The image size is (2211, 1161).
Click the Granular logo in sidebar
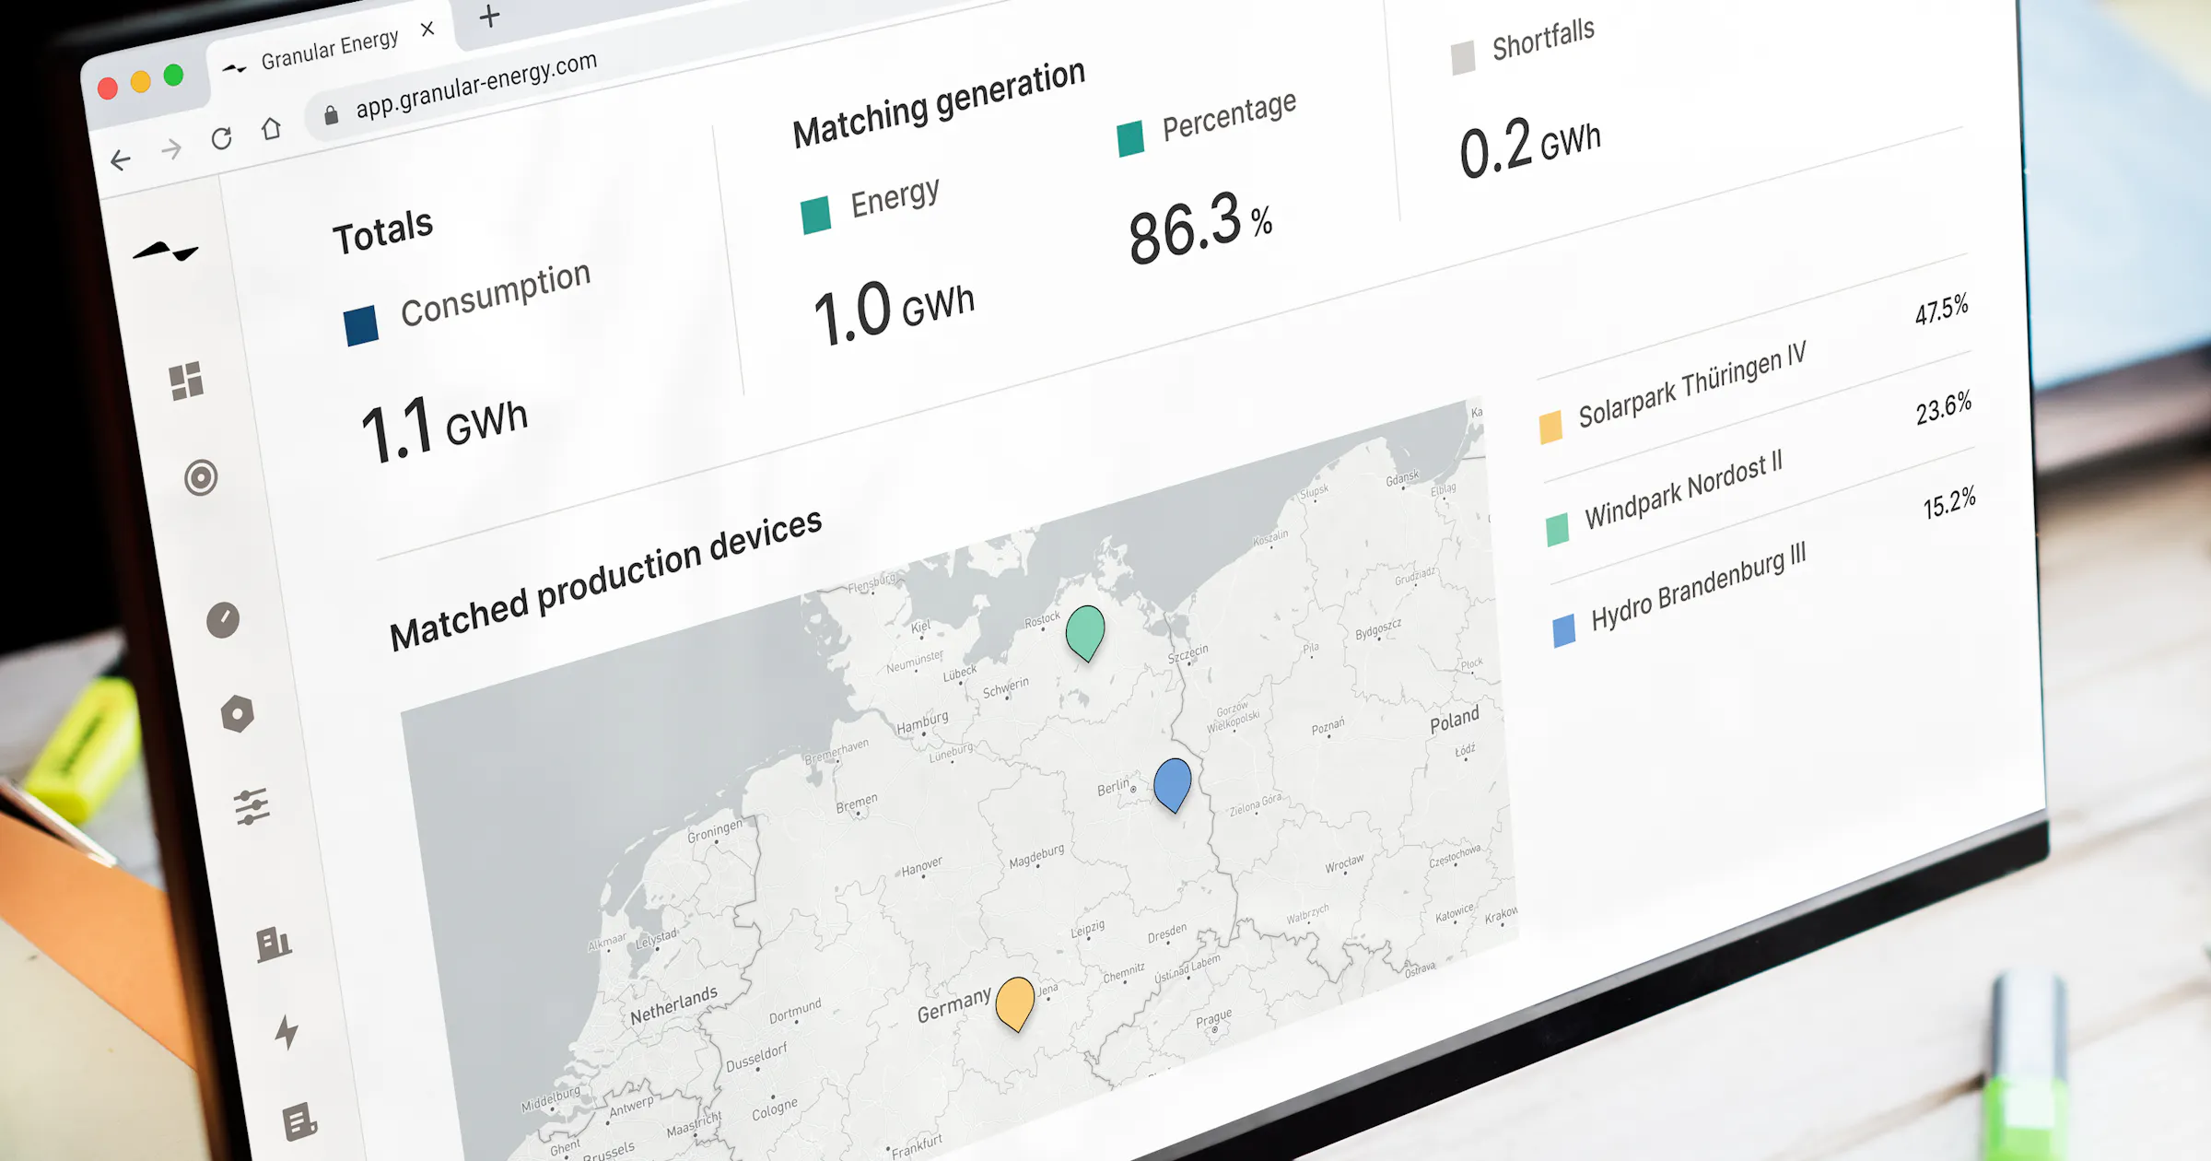pos(166,251)
